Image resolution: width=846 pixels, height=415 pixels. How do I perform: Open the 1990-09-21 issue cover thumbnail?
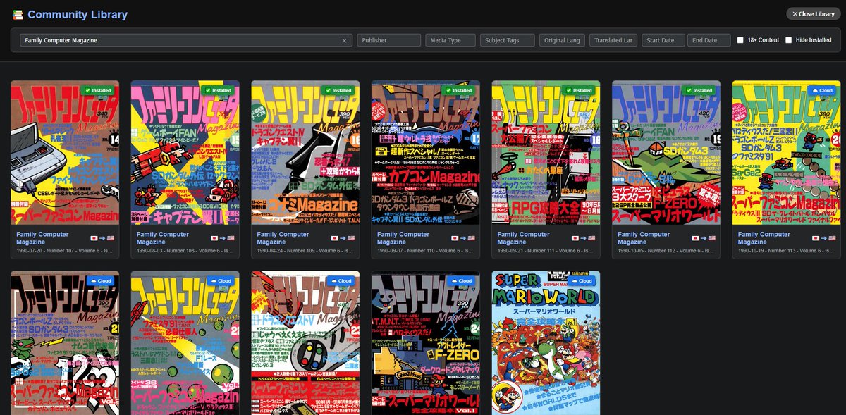pyautogui.click(x=546, y=152)
